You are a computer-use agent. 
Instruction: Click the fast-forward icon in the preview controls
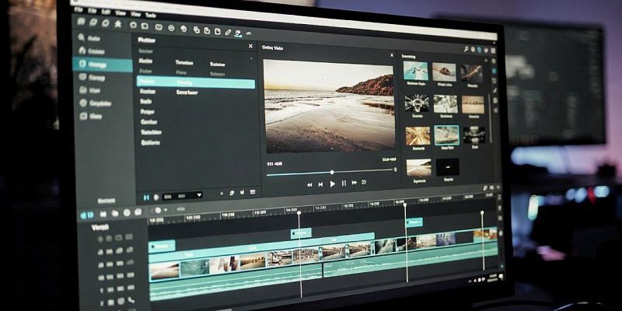[355, 183]
